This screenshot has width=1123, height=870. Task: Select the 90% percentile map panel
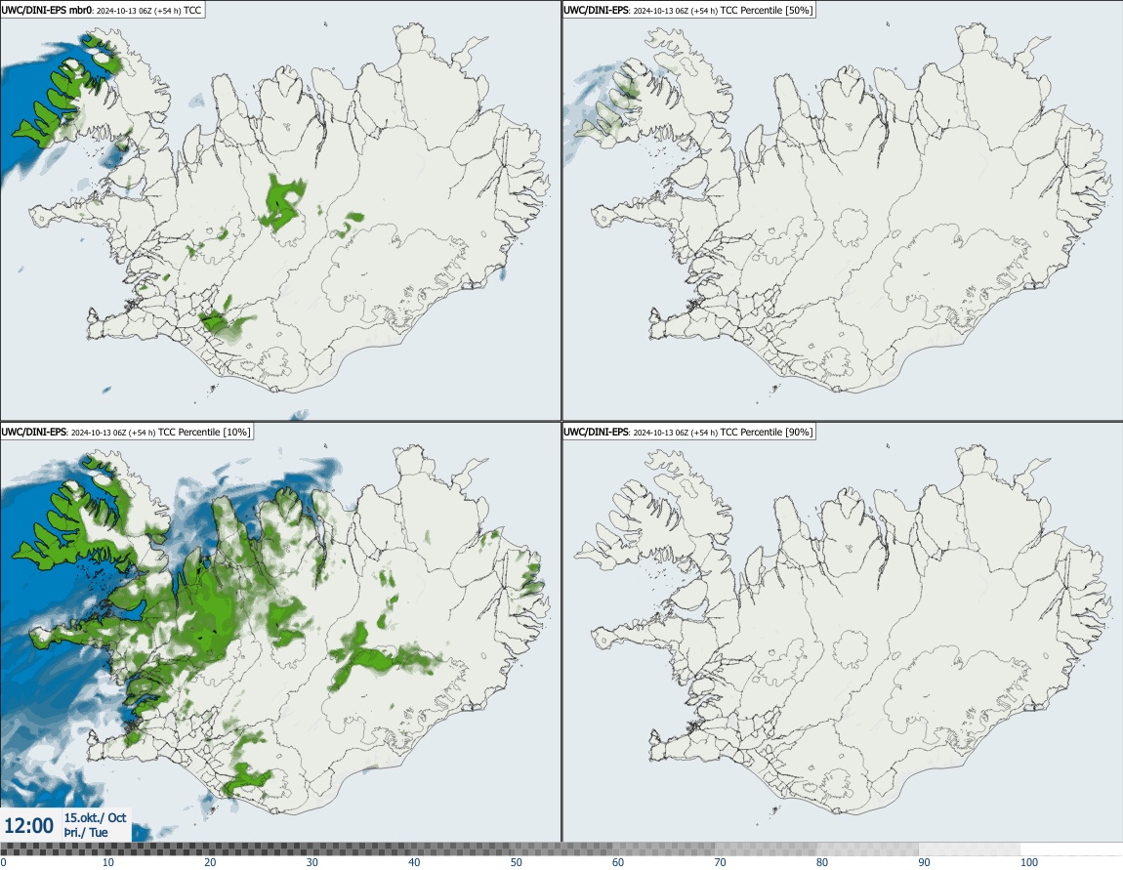point(842,633)
